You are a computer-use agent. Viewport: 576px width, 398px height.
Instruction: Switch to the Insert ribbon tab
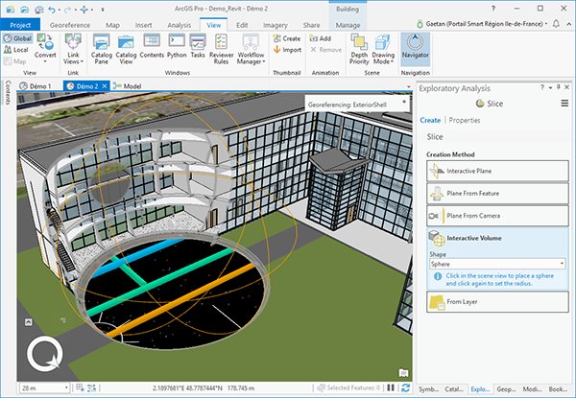(x=143, y=25)
